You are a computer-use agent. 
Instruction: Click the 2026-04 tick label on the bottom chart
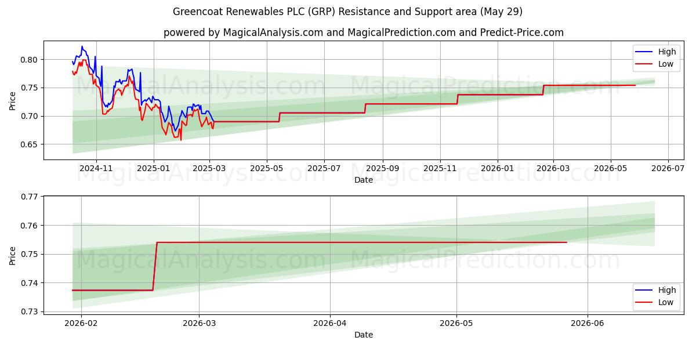pos(330,324)
